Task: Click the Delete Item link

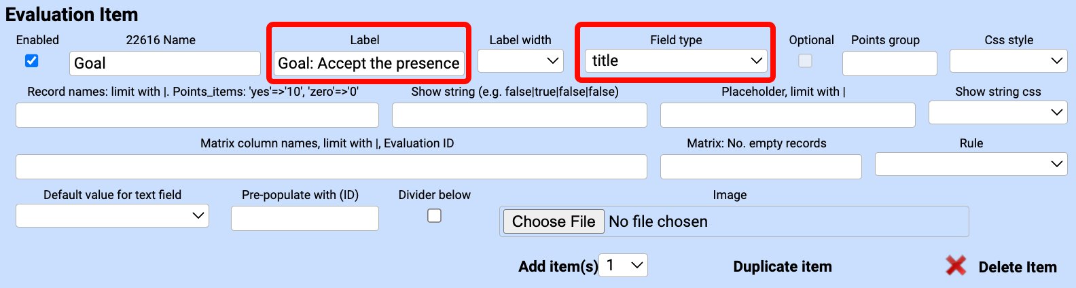Action: [x=1017, y=268]
